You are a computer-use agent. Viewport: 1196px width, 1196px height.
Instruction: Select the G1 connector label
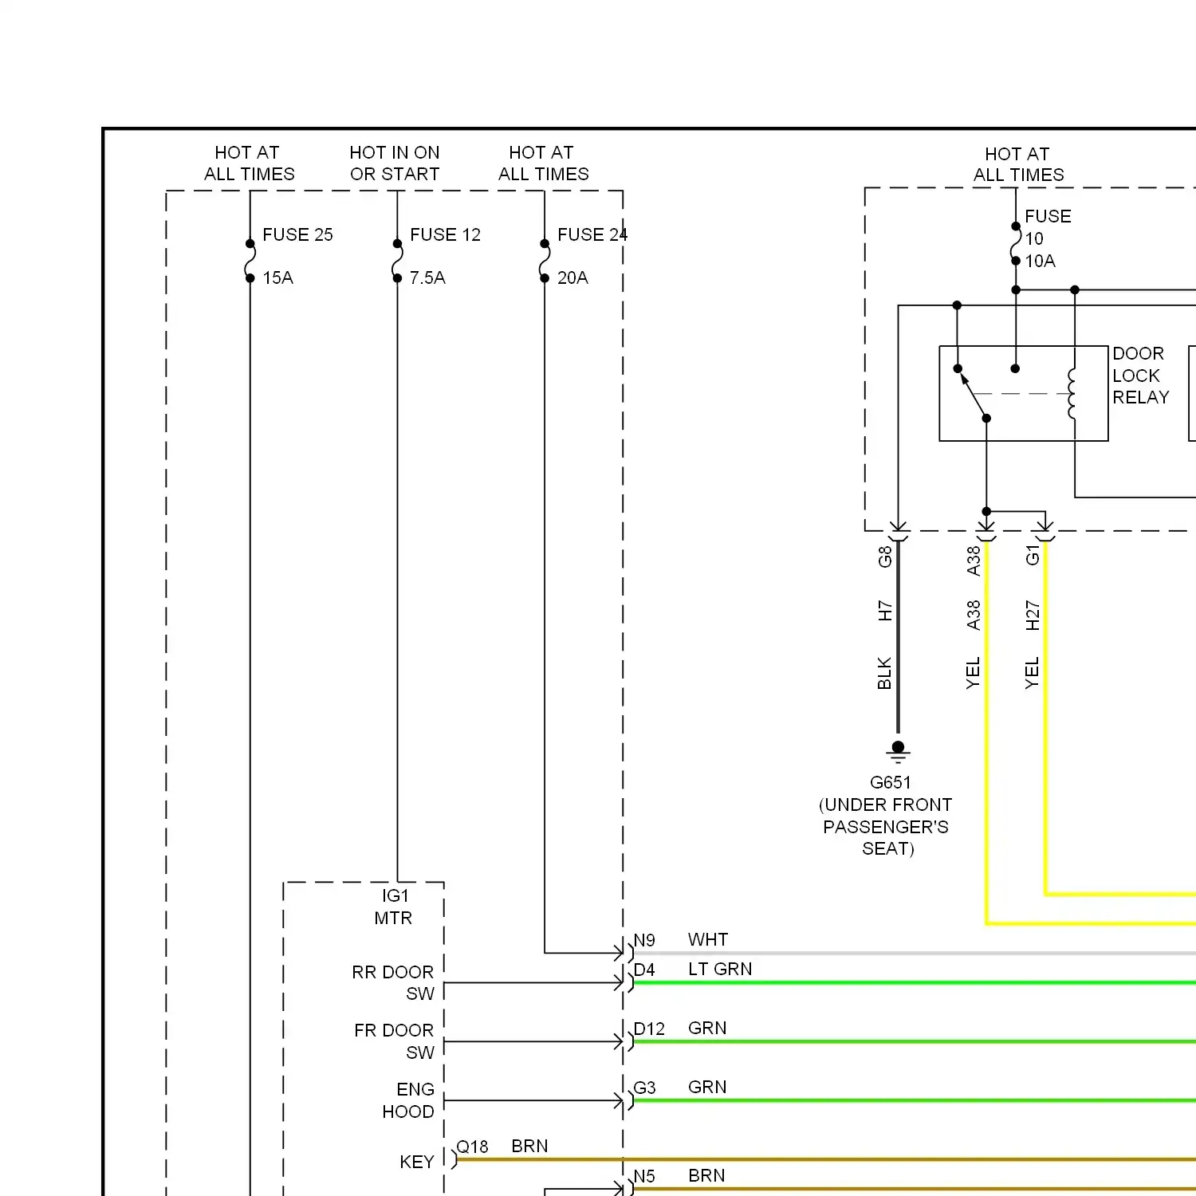point(1033,556)
